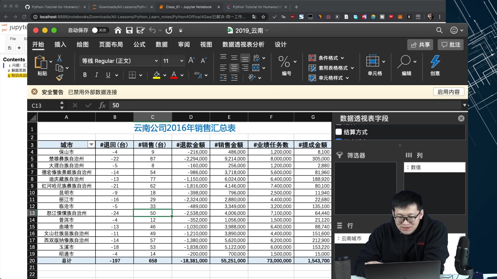Click the 共享 share button
The image size is (497, 279).
coord(420,44)
